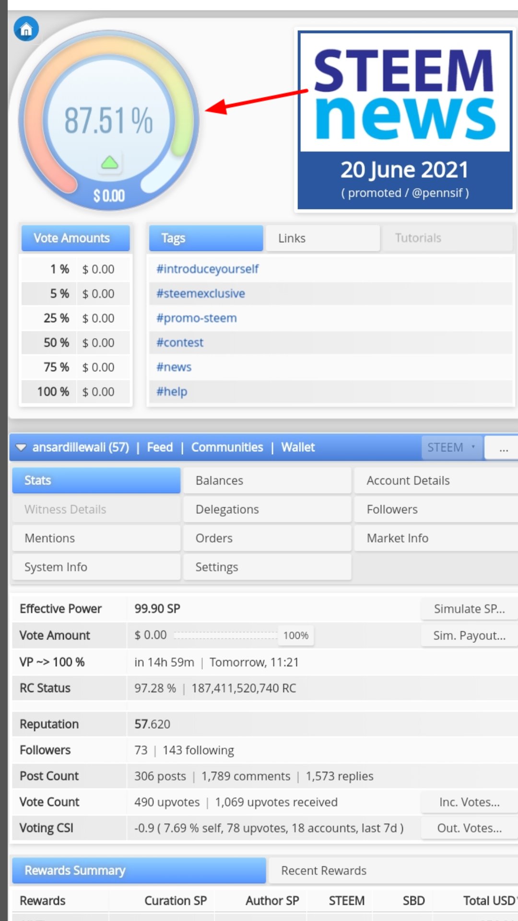Viewport: 518px width, 921px height.
Task: Open the three-dots more menu
Action: (x=502, y=448)
